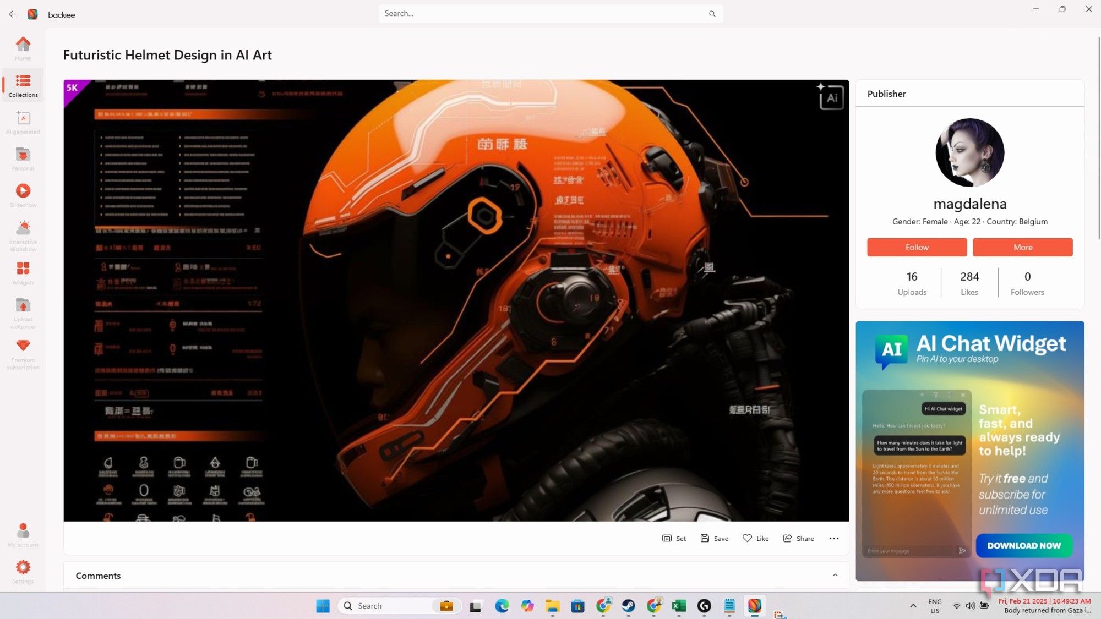
Task: Click the search magnifier icon
Action: [x=712, y=14]
